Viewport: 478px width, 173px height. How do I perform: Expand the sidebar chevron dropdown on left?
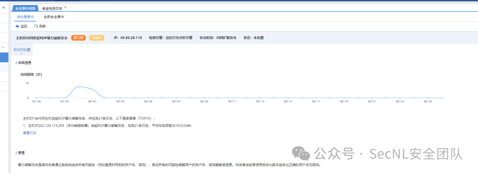click(4, 47)
